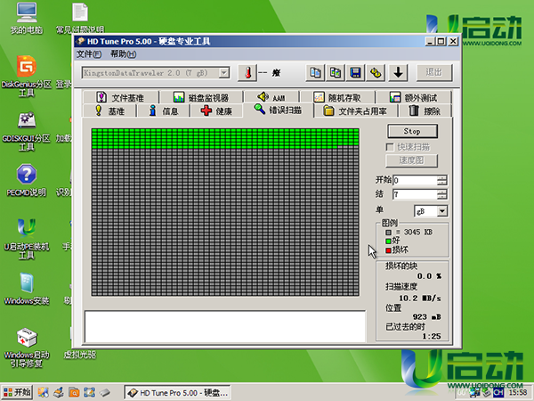This screenshot has width=534, height=401.
Task: Open the DiskGenius partition tool icon
Action: 26,77
